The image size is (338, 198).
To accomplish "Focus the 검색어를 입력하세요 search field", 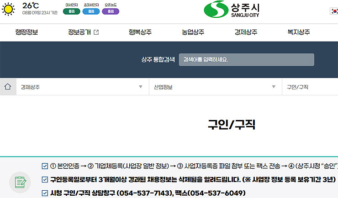I will coord(246,60).
